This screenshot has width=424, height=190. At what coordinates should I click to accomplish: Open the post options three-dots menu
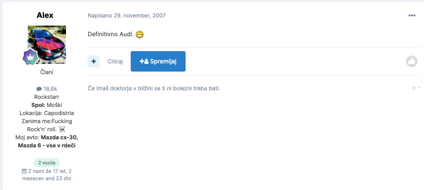tap(412, 15)
